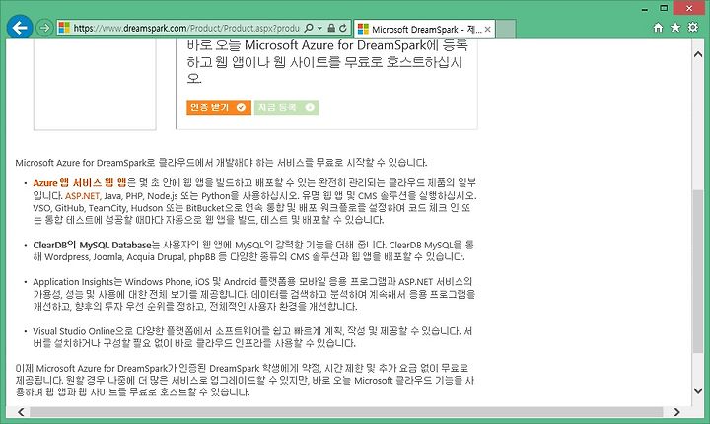The image size is (710, 424).
Task: Click the vertical scrollbar thumb
Action: pyautogui.click(x=698, y=271)
